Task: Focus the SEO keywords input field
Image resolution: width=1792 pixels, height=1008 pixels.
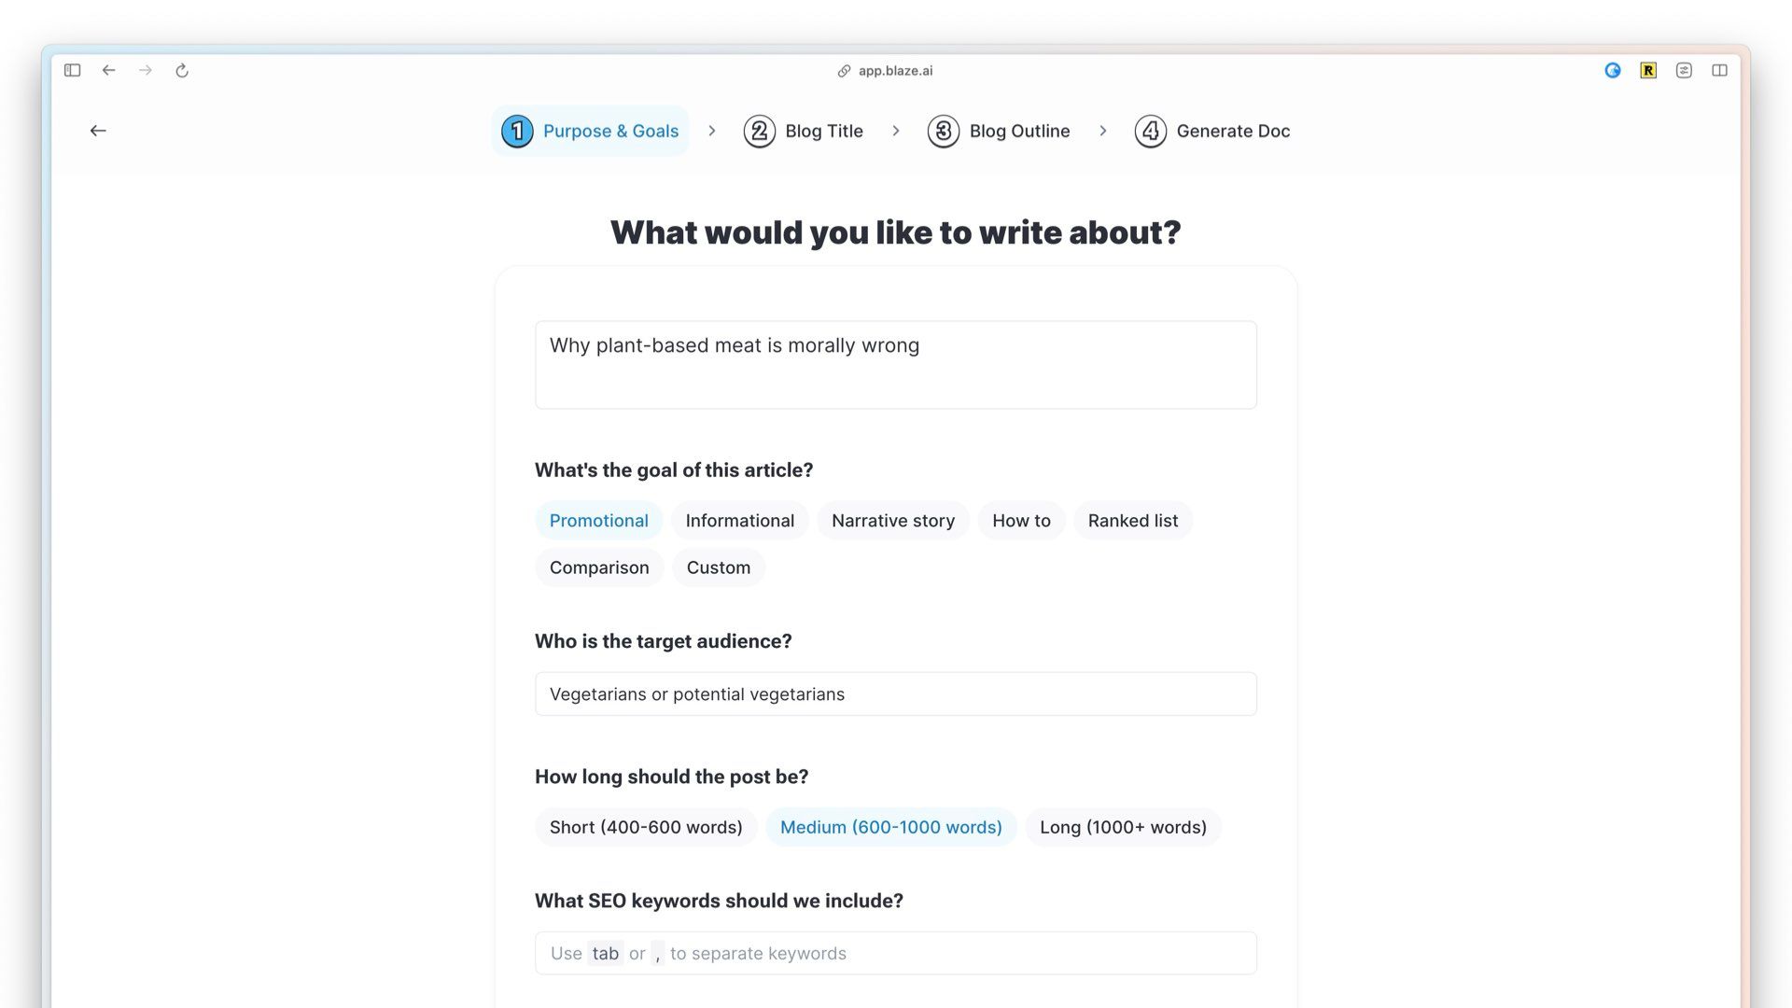Action: [896, 953]
